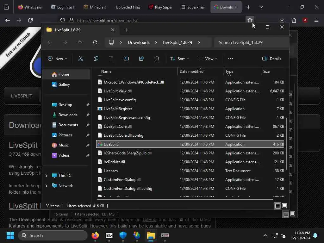Select the LiveSplit.Register application file
Image resolution: width=324 pixels, height=243 pixels.
[x=190, y=109]
